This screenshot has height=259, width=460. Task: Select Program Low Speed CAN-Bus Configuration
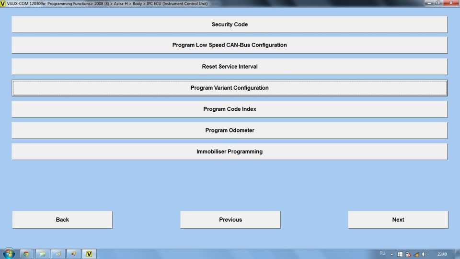pos(230,45)
